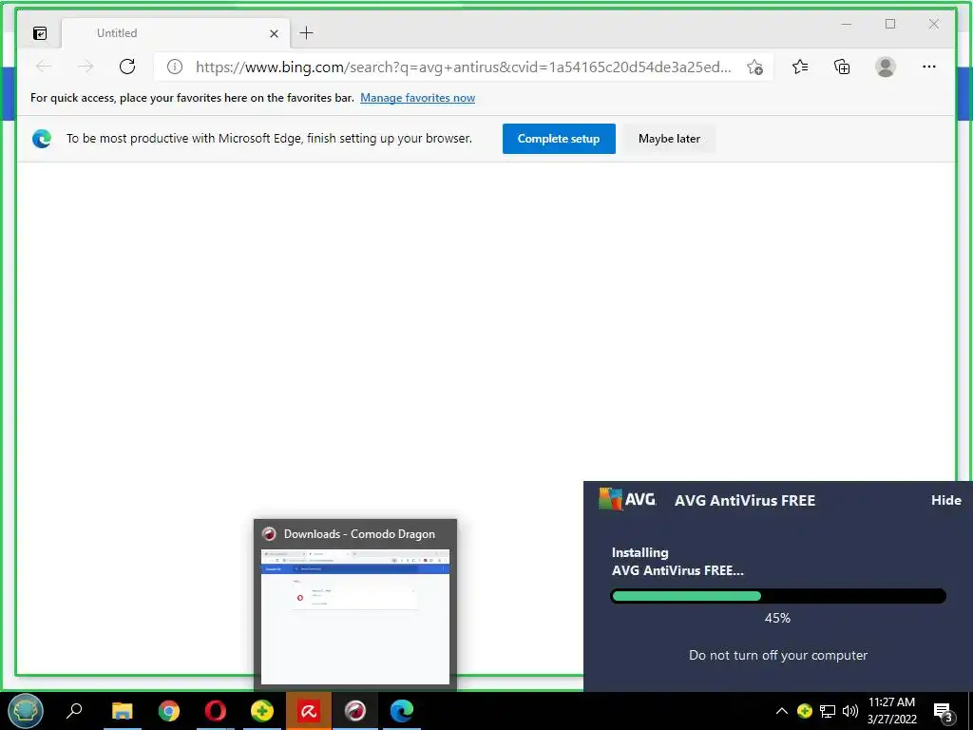
Task: Launch Opera browser from taskbar
Action: (x=216, y=711)
